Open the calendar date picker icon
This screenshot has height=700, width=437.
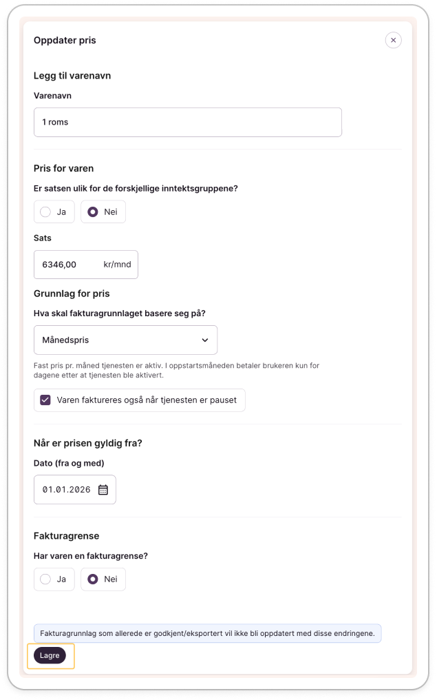tap(103, 490)
